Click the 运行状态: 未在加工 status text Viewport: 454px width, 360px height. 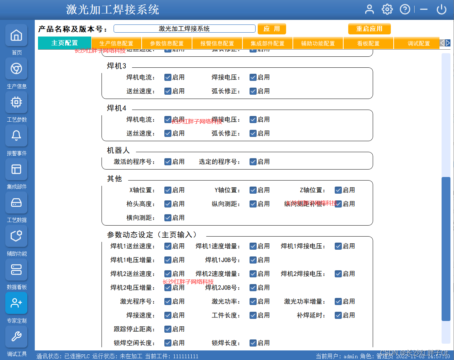point(117,356)
